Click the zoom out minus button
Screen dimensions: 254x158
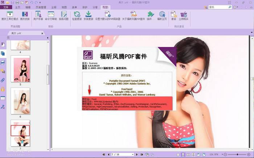point(225,154)
